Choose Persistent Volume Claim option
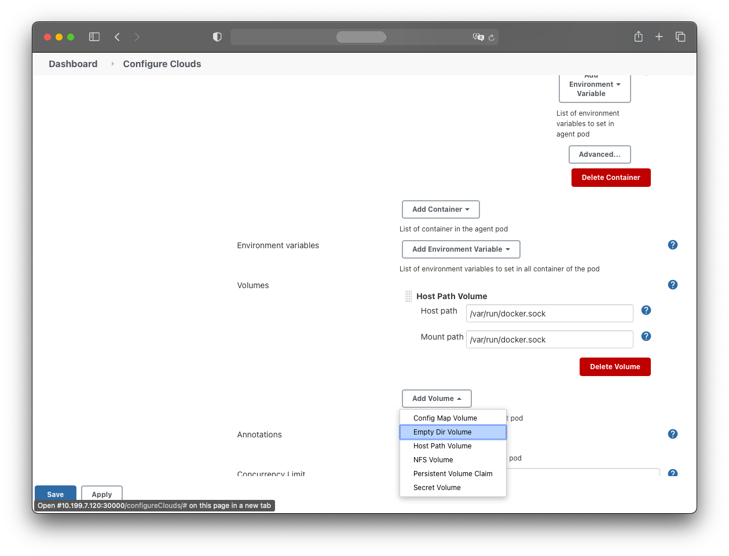The width and height of the screenshot is (729, 556). point(453,474)
